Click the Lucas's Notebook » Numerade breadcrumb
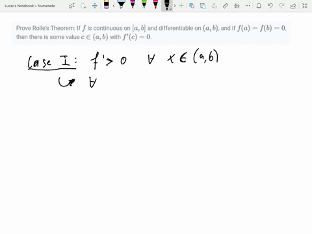 pos(30,6)
